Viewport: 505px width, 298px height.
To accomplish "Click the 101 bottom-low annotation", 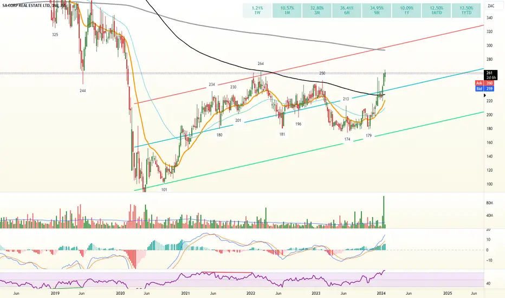I will [164, 190].
